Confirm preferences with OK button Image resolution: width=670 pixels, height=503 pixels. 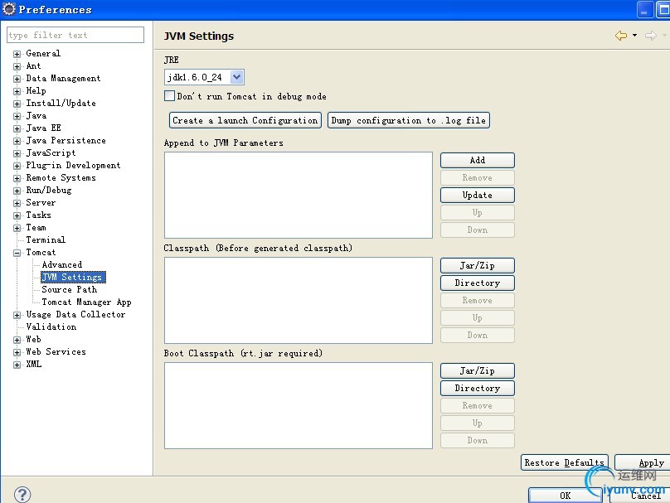(565, 496)
